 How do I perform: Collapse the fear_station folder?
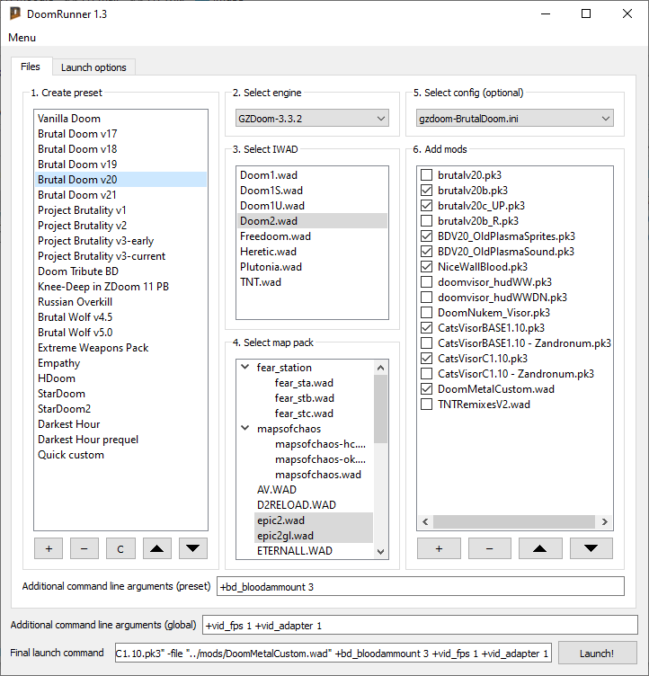coord(244,367)
